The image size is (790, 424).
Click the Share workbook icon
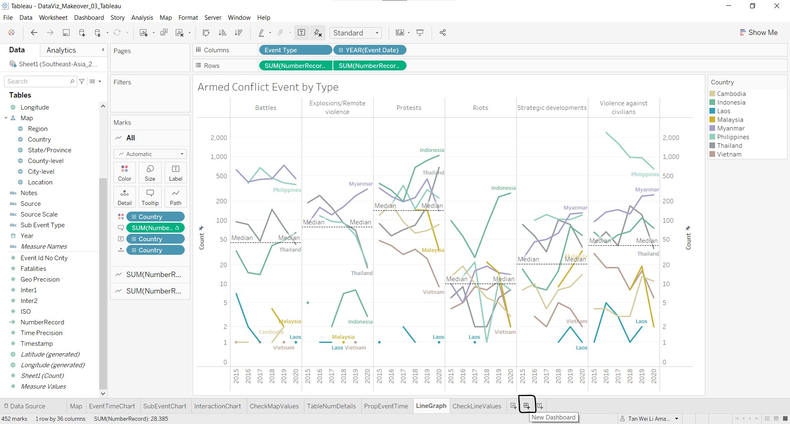click(443, 33)
